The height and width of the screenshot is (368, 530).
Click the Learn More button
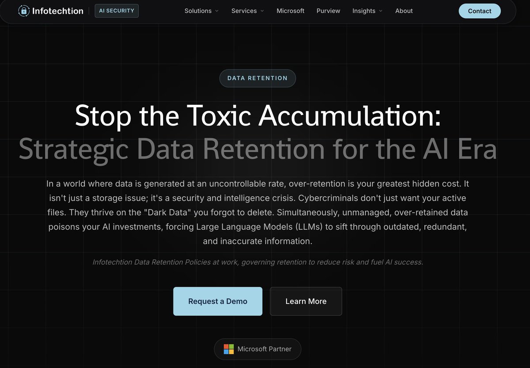click(306, 301)
